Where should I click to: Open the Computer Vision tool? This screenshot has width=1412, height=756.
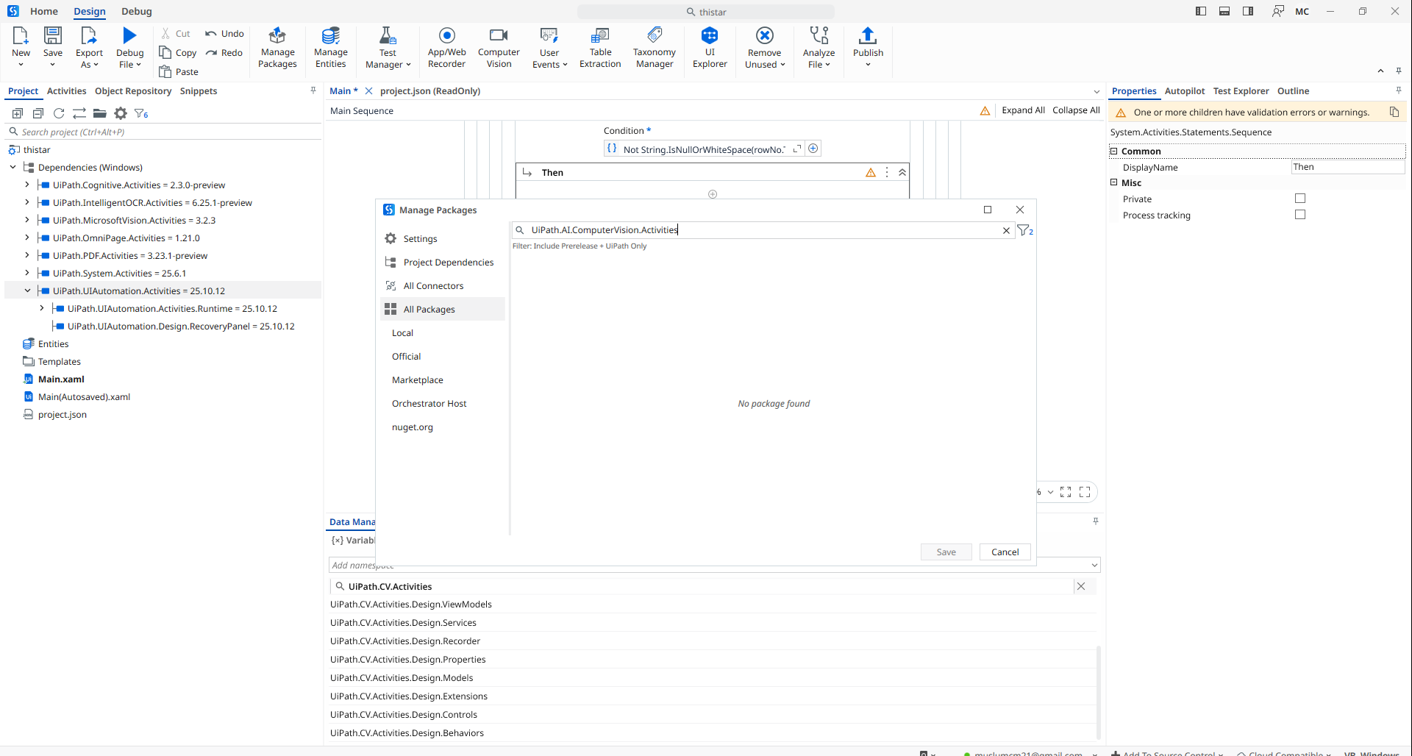tap(499, 48)
